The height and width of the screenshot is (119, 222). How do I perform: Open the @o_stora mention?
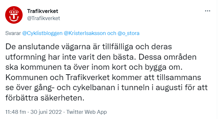128,33
